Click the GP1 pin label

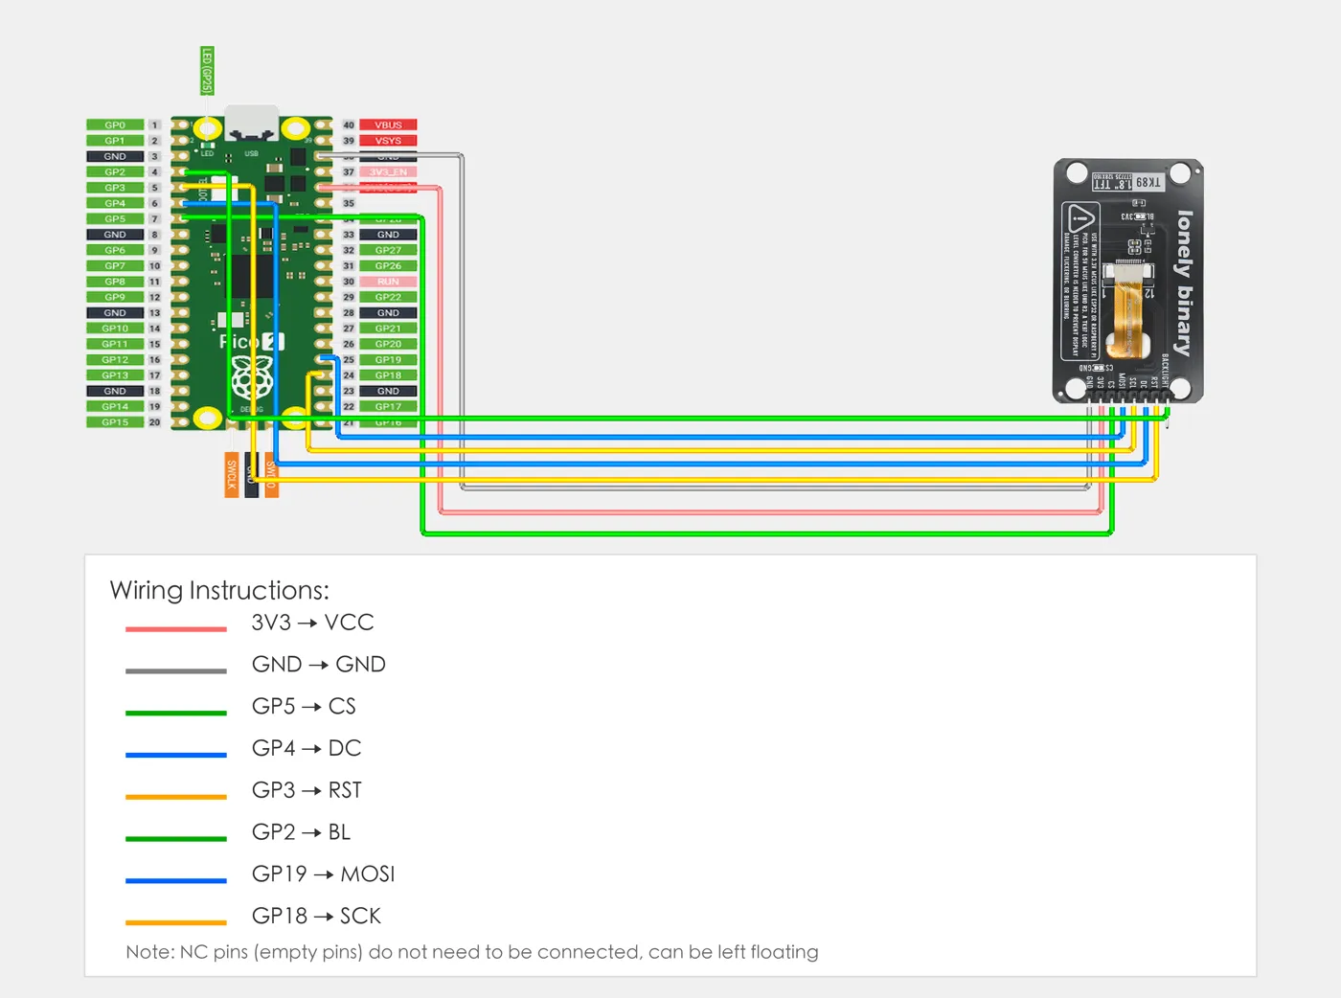(x=115, y=141)
